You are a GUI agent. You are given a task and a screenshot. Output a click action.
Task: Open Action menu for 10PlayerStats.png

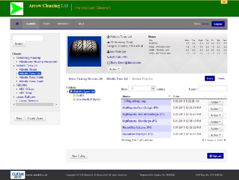coord(216,102)
